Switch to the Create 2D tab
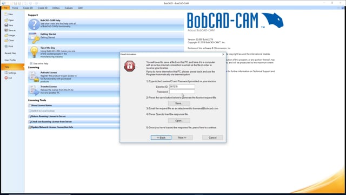 (x=28, y=8)
